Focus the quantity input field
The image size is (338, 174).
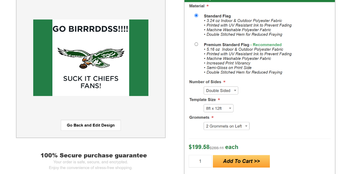click(200, 161)
